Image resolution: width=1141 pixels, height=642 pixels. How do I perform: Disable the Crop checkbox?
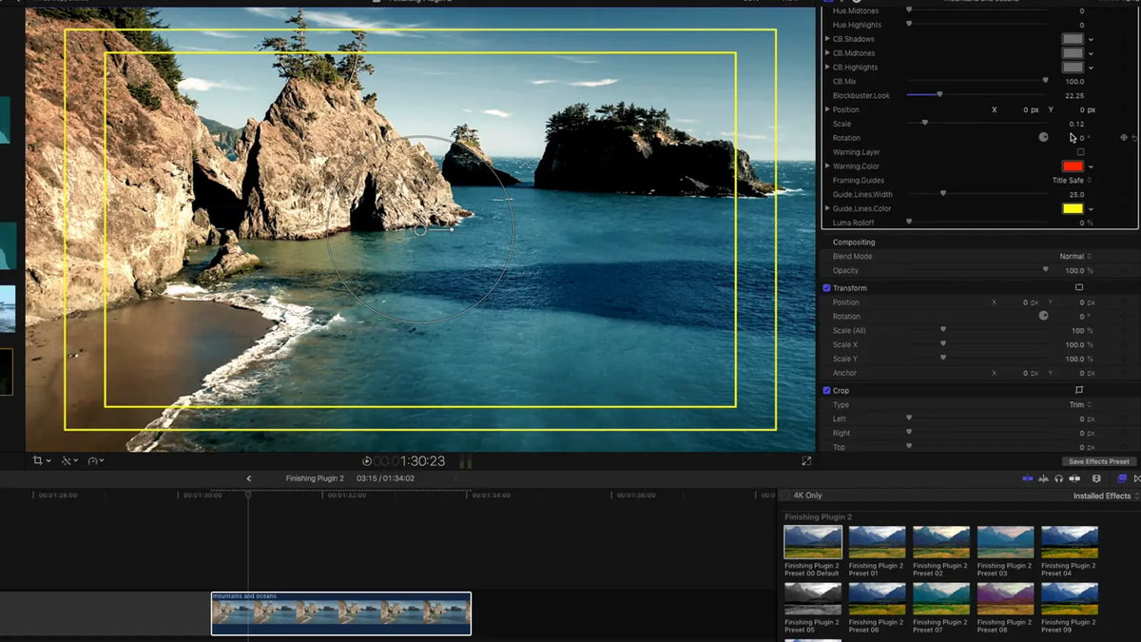point(826,390)
